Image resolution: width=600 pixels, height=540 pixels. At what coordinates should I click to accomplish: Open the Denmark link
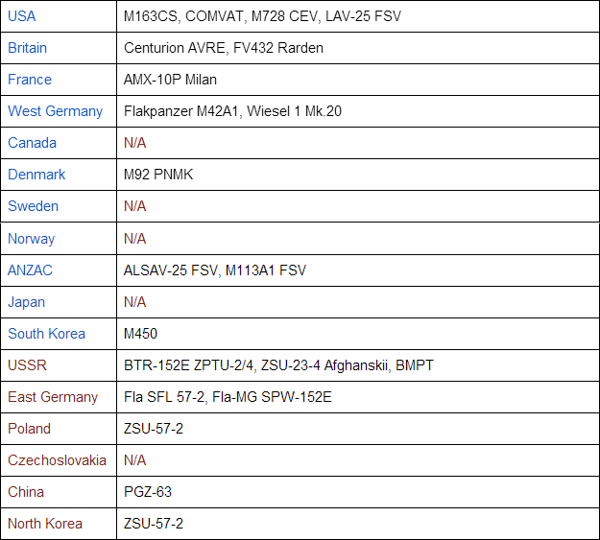[x=36, y=175]
